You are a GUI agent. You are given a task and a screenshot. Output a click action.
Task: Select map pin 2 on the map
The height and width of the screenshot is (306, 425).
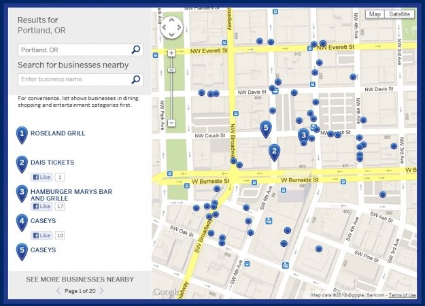coord(274,152)
